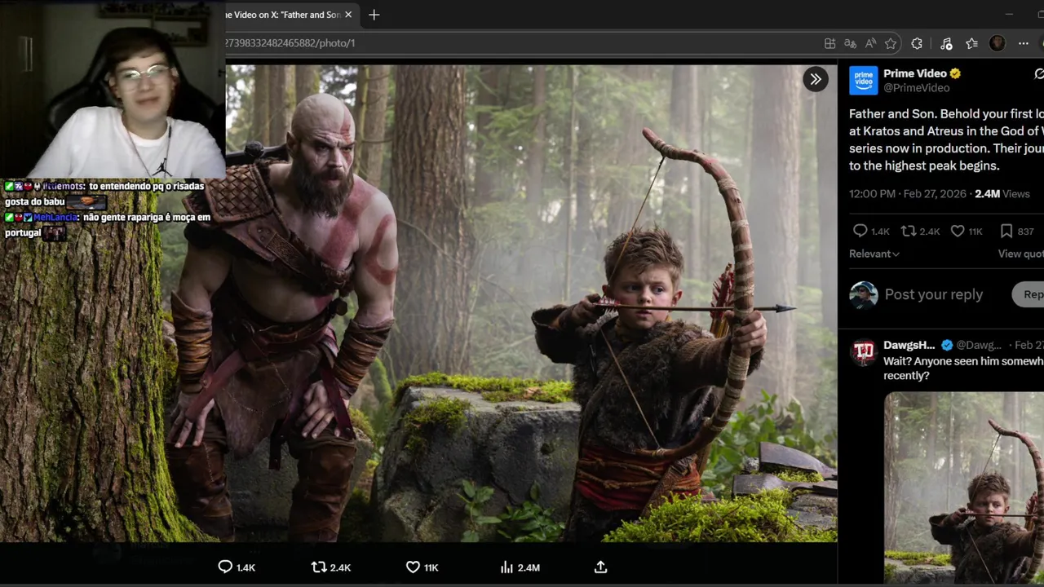Click the post timestamp 12:00 PM · Feb 27, 2026
Viewport: 1044px width, 587px height.
click(x=906, y=194)
